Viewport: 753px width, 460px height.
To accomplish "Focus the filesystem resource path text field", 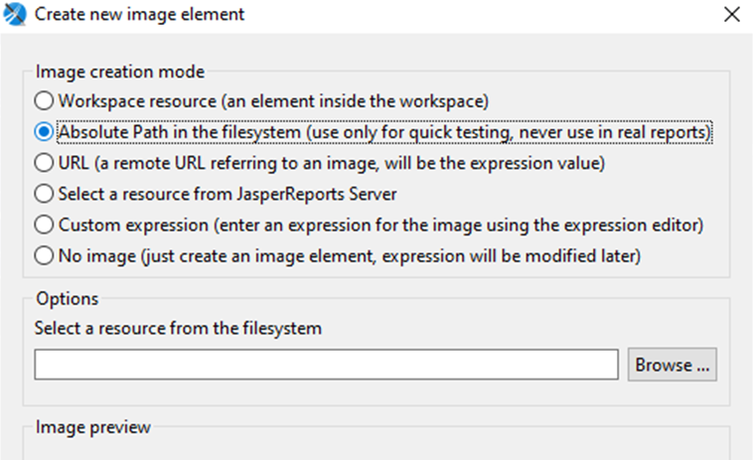I will 326,365.
